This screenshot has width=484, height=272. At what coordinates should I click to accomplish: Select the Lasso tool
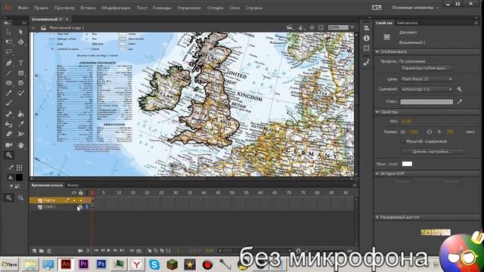pyautogui.click(x=8, y=51)
